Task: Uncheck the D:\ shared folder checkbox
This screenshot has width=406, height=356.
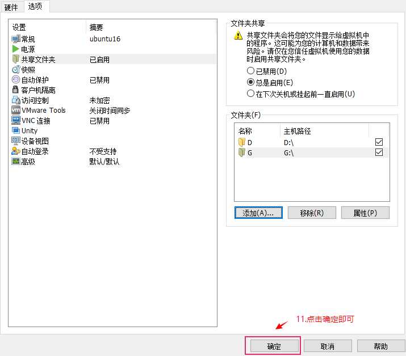Action: point(379,142)
